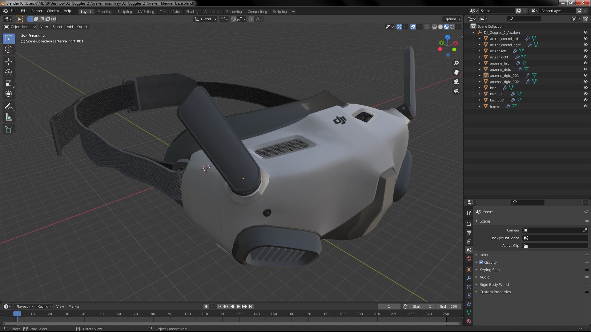Click the outliner search field

524,19
